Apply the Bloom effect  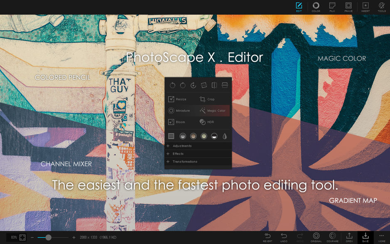pos(179,122)
